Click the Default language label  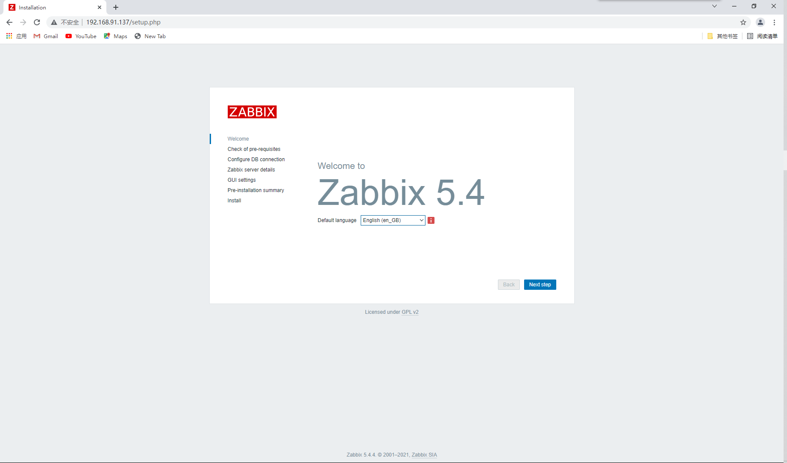(x=337, y=220)
